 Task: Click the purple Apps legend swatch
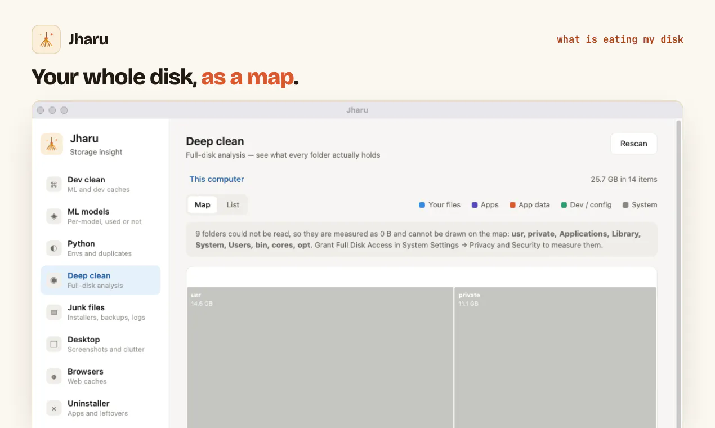coord(475,205)
